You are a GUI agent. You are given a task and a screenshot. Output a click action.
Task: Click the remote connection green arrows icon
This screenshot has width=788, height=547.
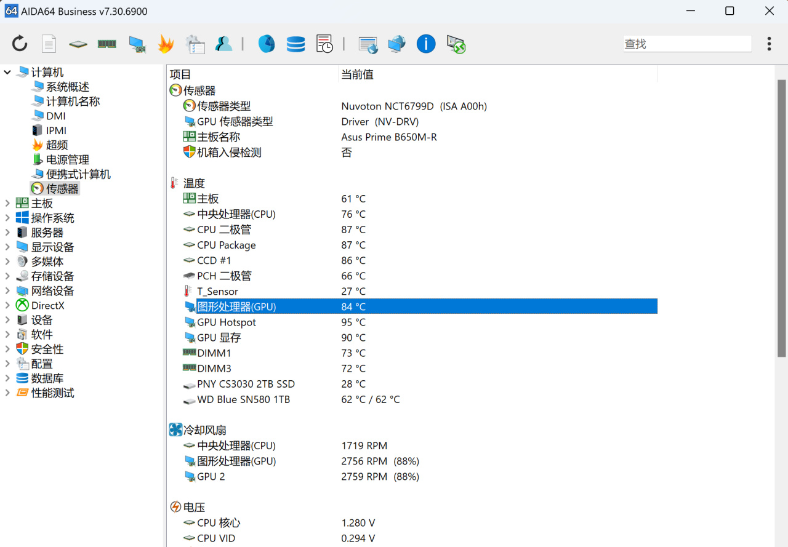pos(456,44)
